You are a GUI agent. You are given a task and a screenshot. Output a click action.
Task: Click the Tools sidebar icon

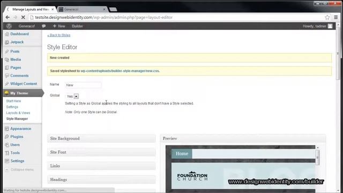7,153
